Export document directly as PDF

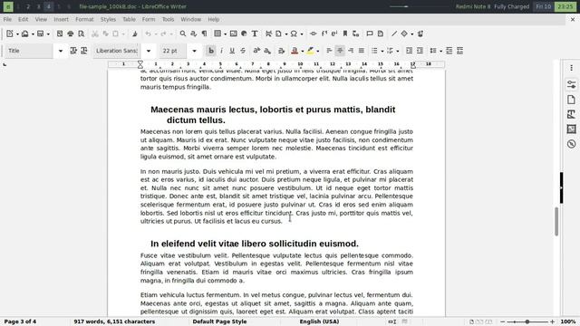point(60,34)
